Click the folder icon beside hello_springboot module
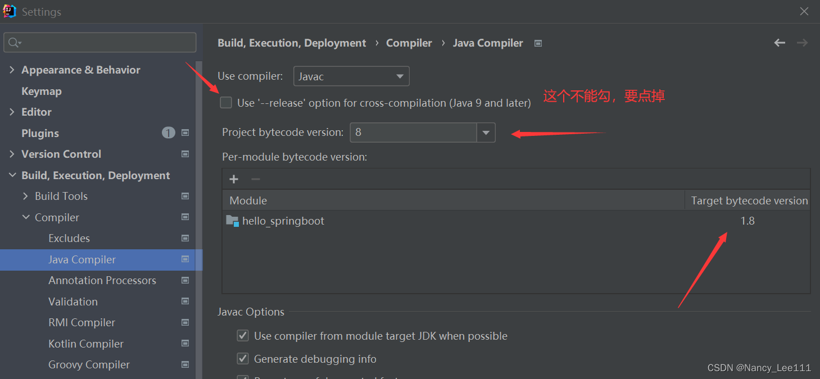 [232, 220]
